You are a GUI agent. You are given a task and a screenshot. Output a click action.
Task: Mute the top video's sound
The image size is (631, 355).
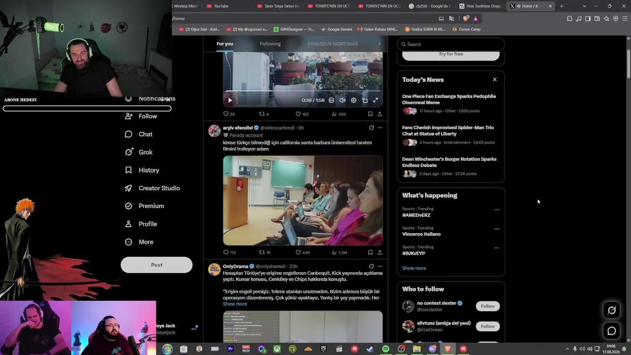coord(342,100)
